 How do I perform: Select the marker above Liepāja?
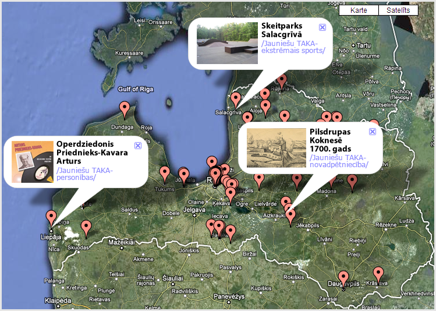point(51,217)
